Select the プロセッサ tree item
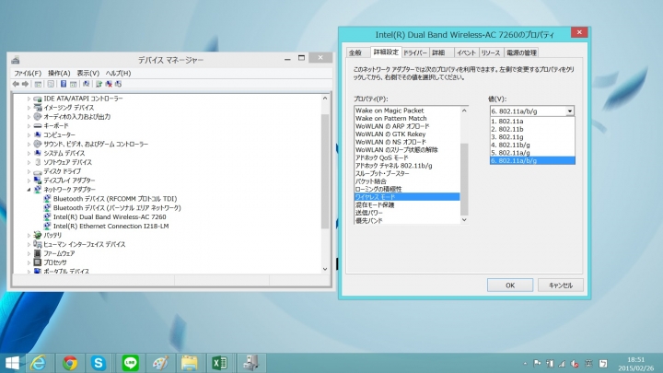The height and width of the screenshot is (373, 663). coord(55,262)
